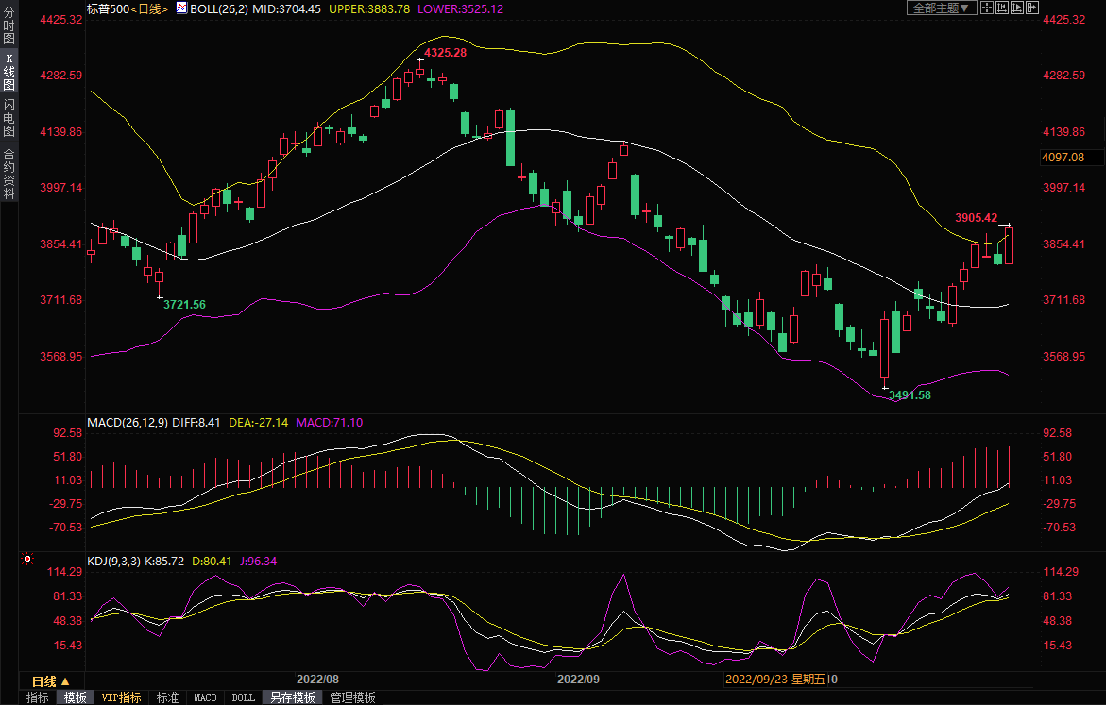Click the 另存模板 button
This screenshot has width=1106, height=705.
[292, 697]
